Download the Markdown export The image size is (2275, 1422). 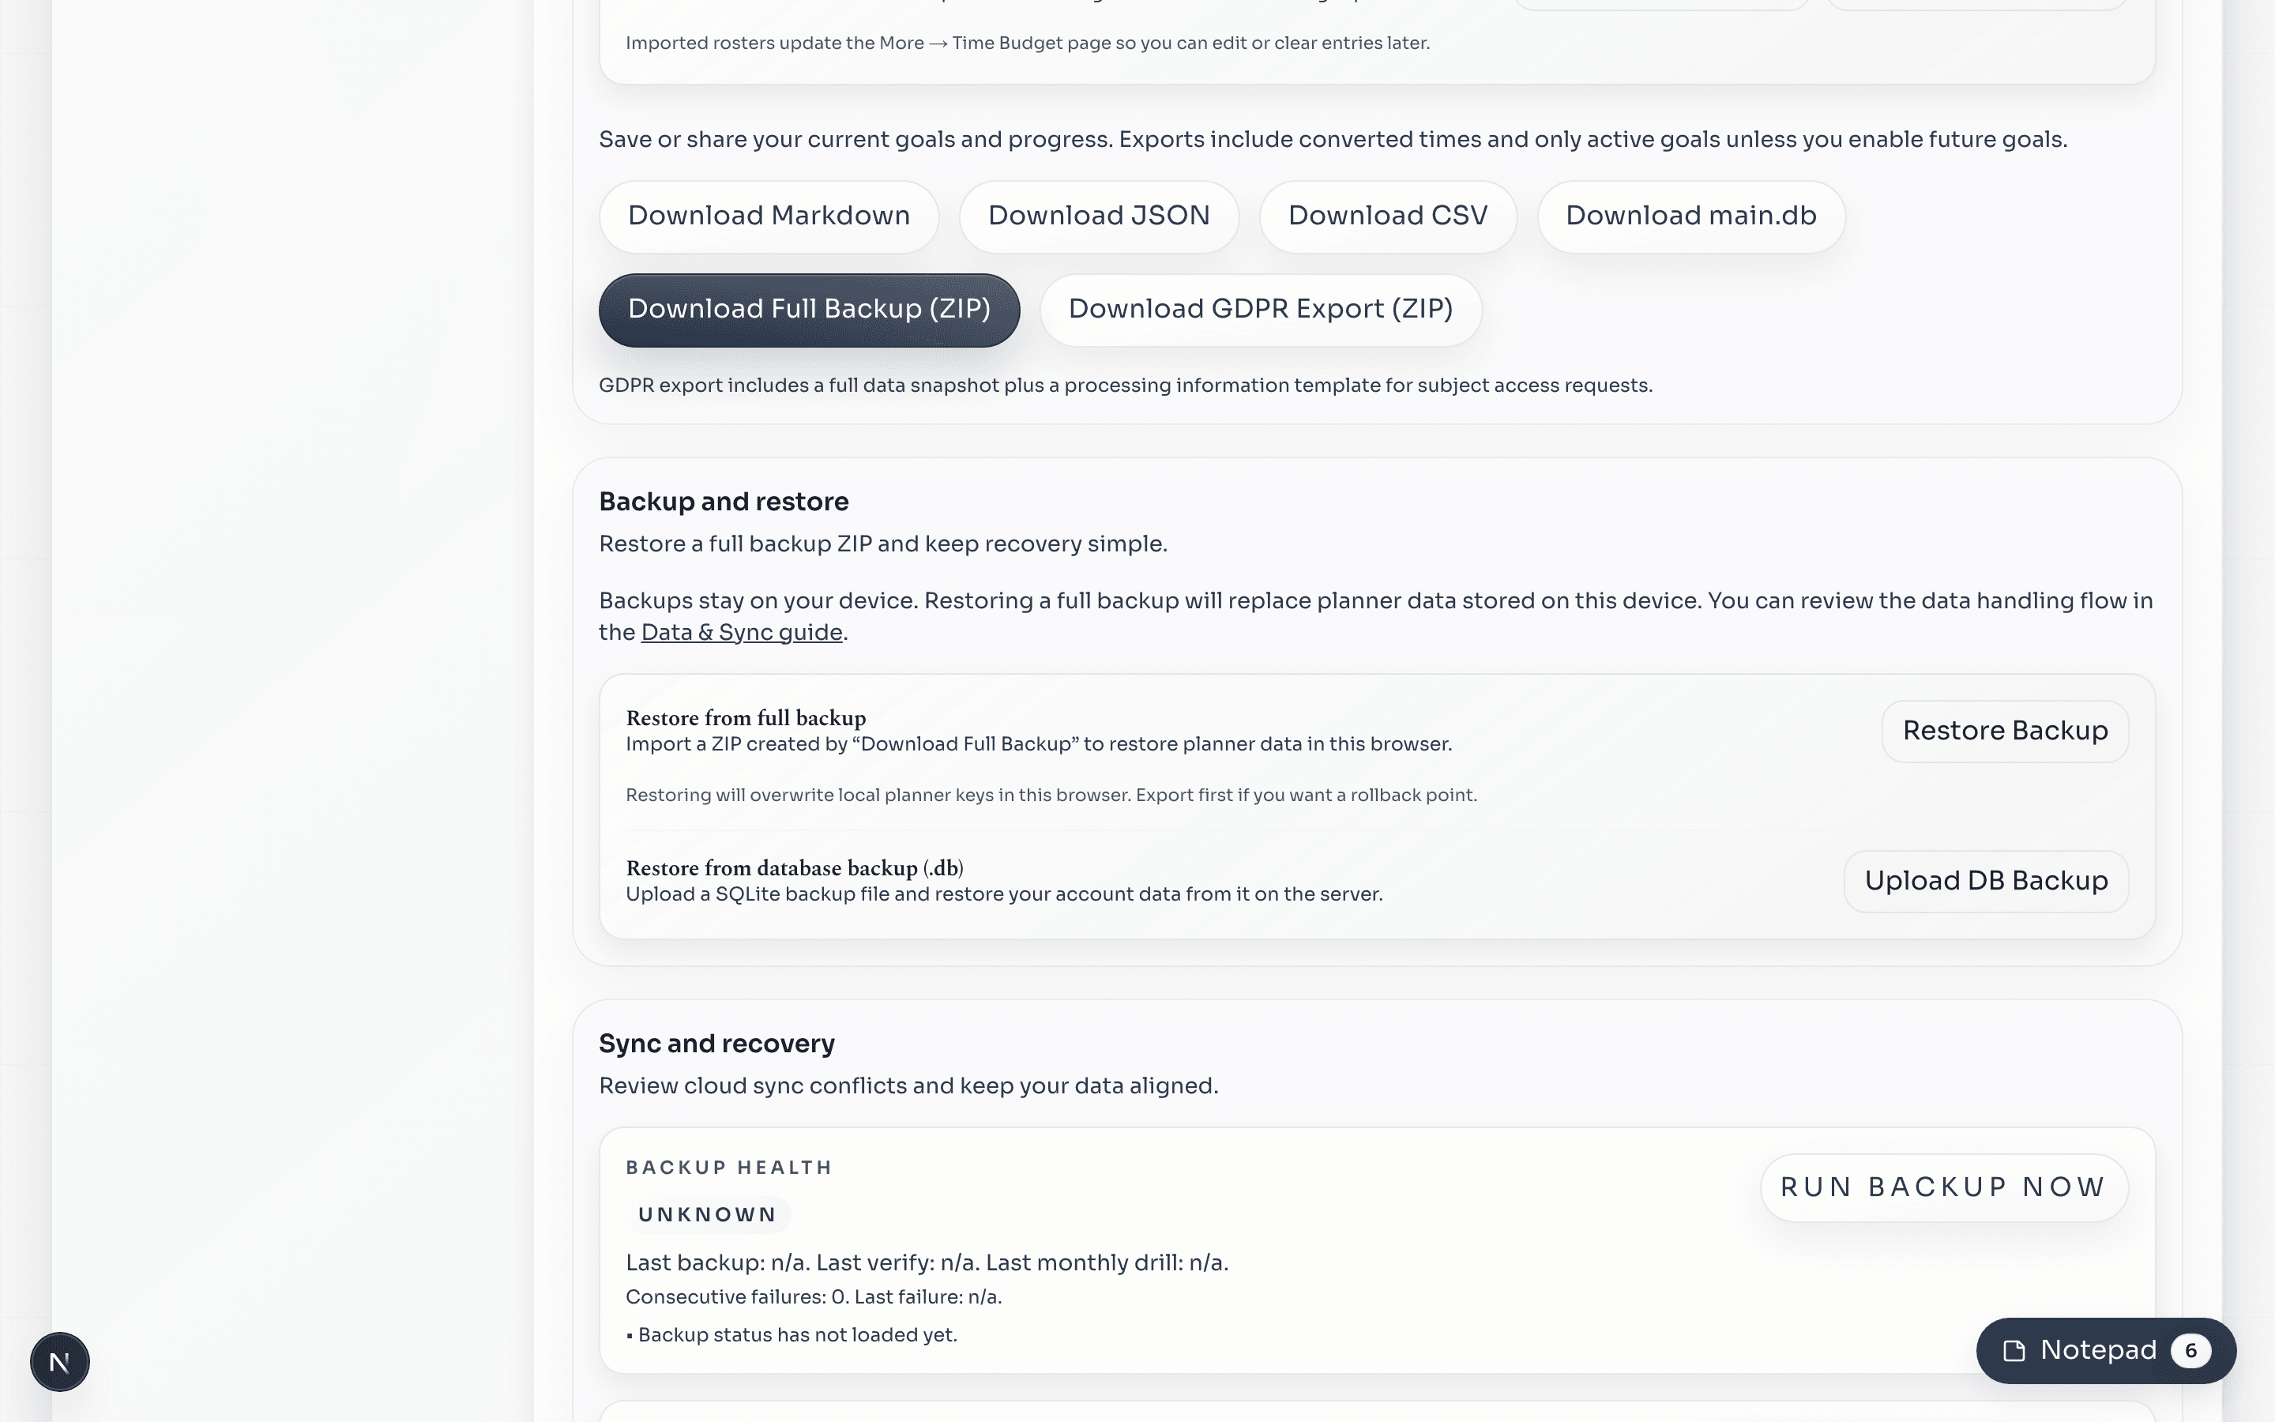768,216
